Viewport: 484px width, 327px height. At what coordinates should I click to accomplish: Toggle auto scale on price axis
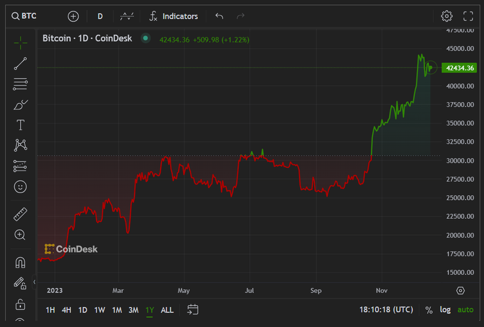pyautogui.click(x=465, y=309)
